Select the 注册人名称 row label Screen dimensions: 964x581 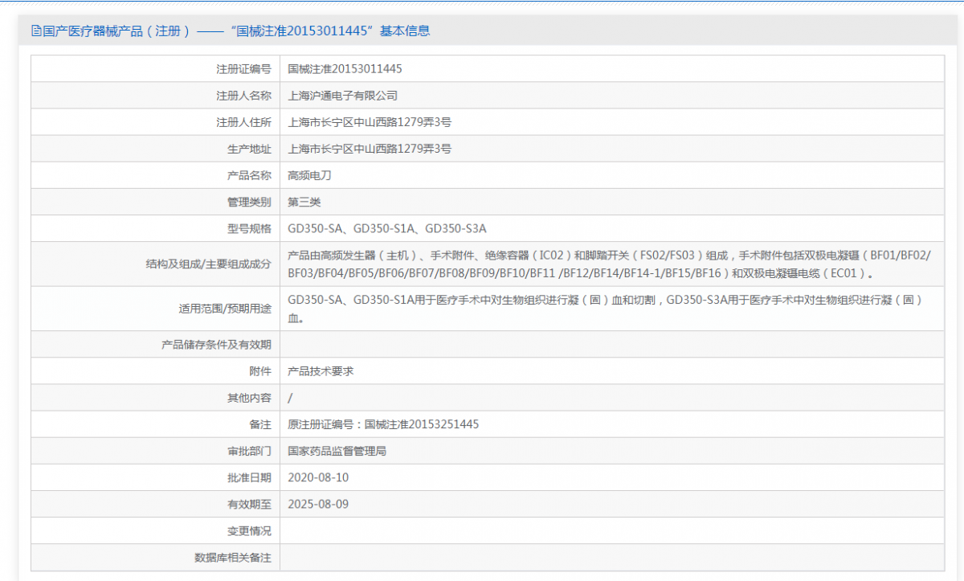(x=243, y=96)
